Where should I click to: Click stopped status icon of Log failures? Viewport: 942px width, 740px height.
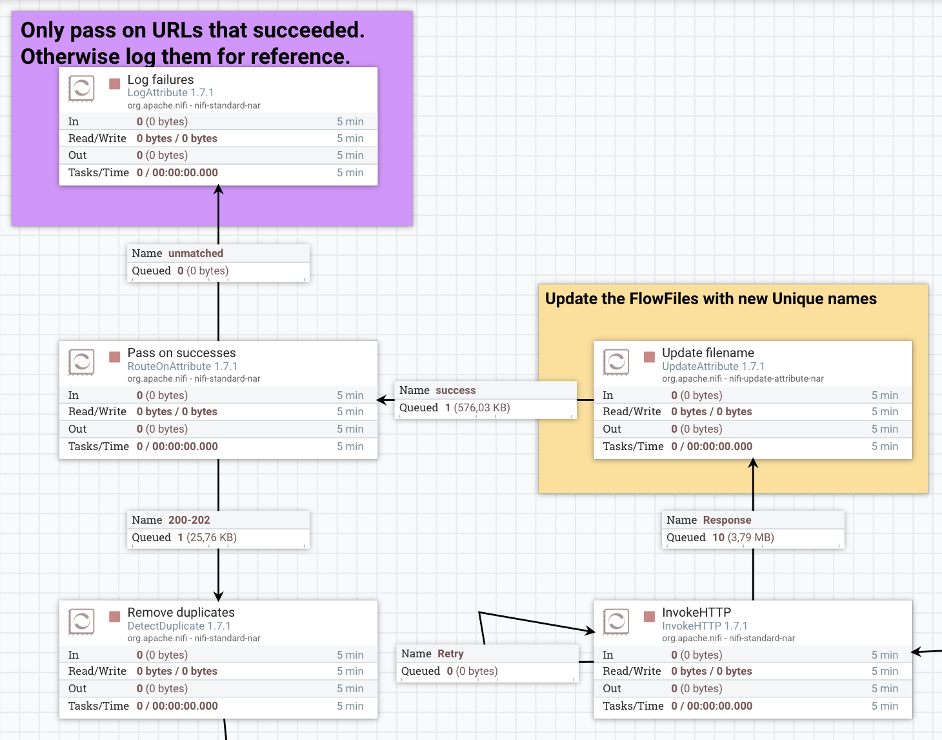coord(115,84)
